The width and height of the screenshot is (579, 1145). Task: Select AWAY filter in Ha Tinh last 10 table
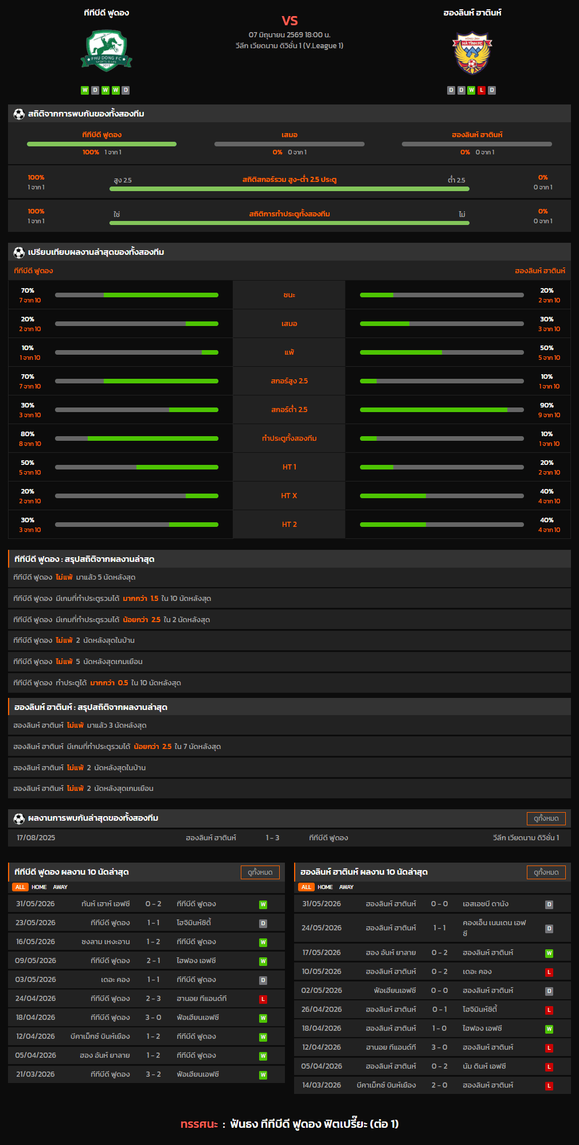pos(346,887)
